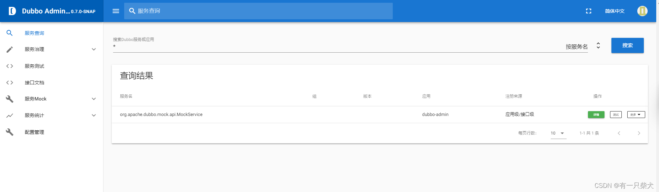Screen dimensions: 659x192
Task: Expand the 服务治理 chevron
Action: point(94,50)
